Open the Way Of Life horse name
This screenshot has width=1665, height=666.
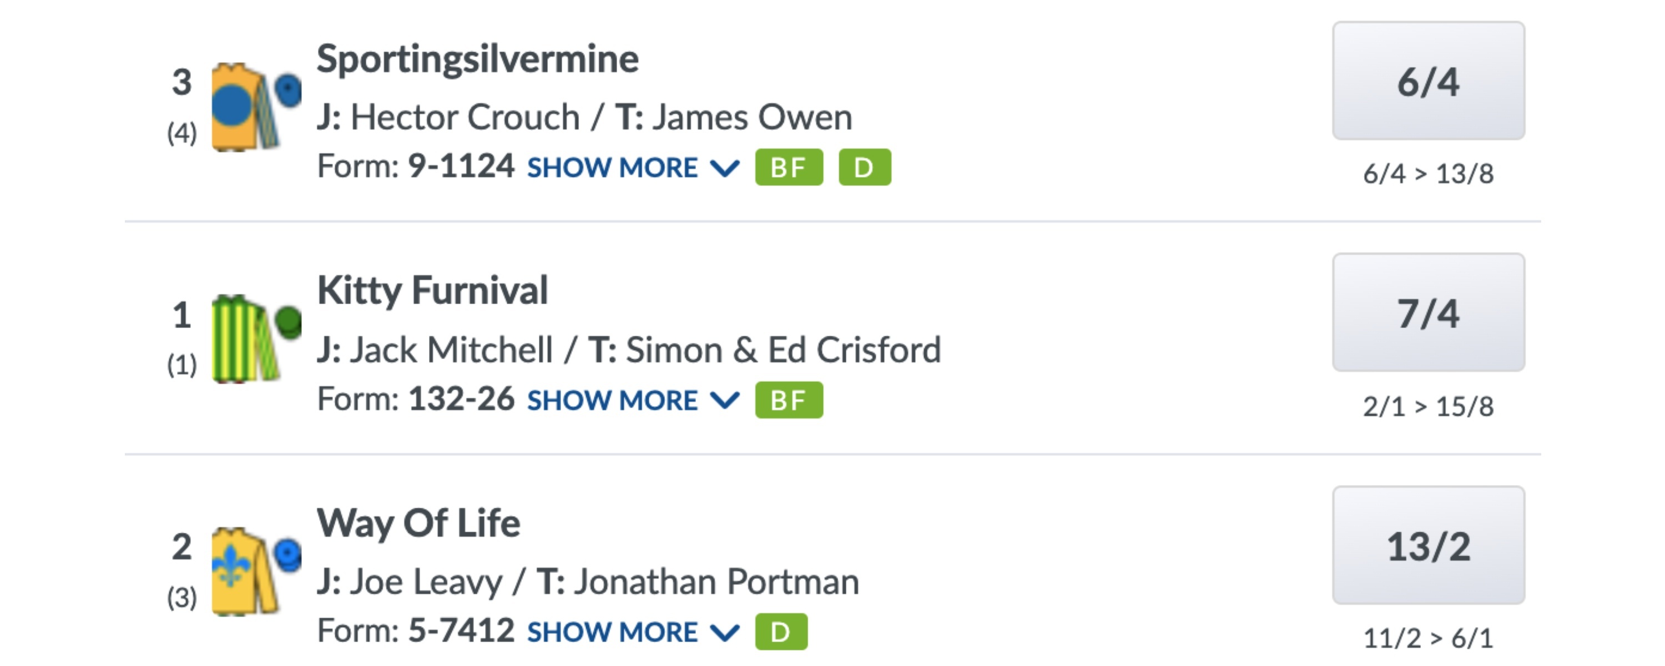[x=418, y=523]
